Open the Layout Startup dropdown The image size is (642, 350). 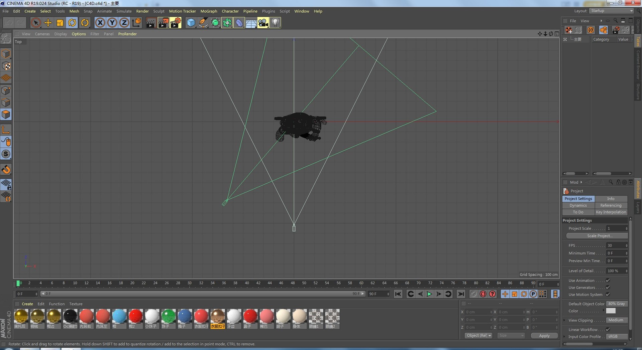[612, 11]
